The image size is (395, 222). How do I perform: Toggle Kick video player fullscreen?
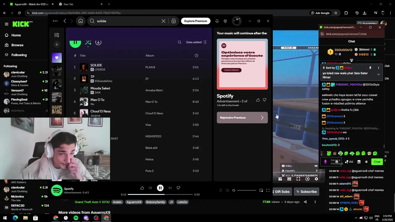click(x=298, y=179)
